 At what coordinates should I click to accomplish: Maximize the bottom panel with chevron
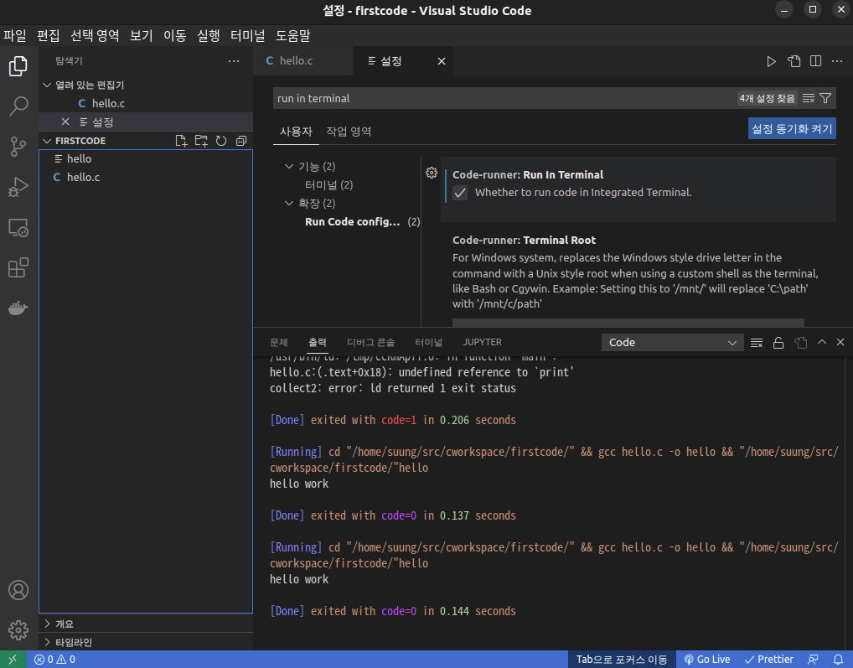[x=822, y=342]
